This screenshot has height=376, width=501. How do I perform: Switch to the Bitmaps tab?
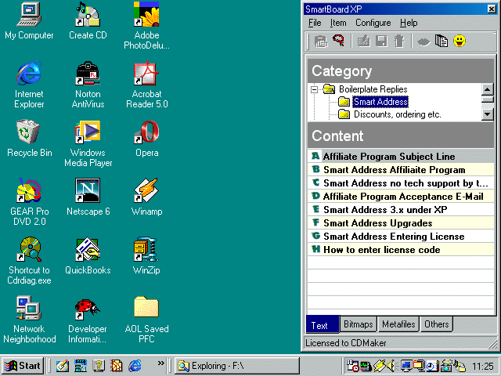point(359,324)
